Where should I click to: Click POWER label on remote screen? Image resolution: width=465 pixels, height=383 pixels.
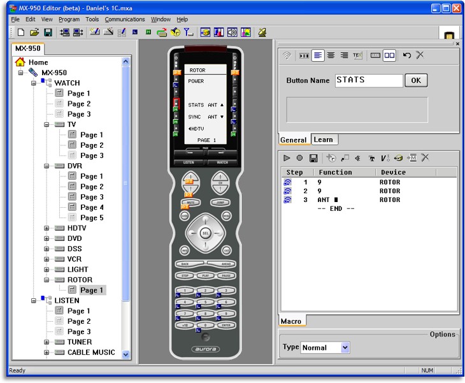tap(196, 81)
